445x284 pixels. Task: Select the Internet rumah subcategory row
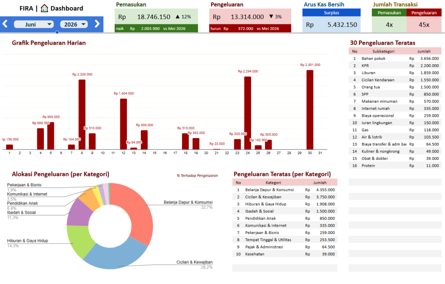coord(395,109)
